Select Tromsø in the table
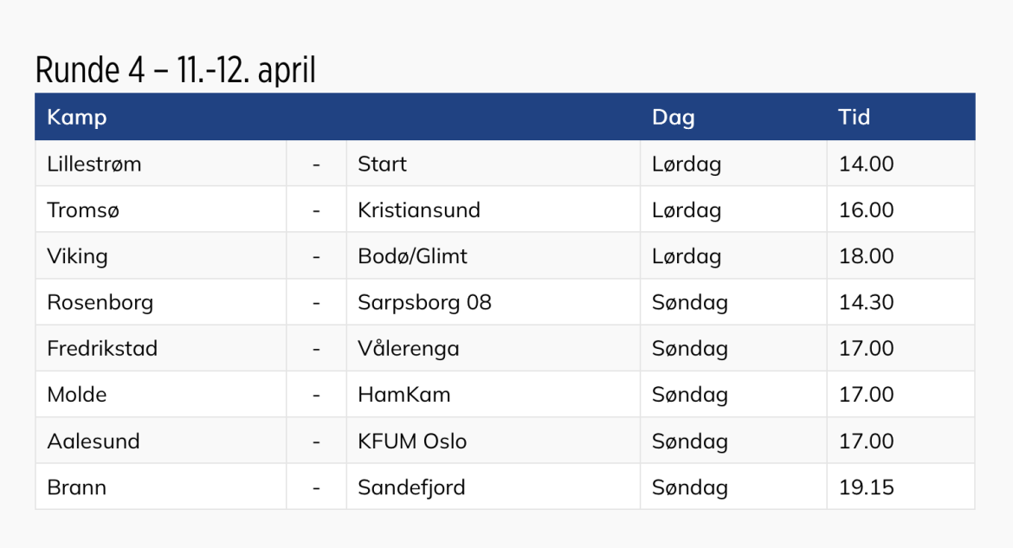This screenshot has width=1013, height=548. pos(82,210)
